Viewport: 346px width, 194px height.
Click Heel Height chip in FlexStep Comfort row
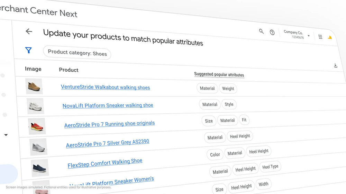click(x=259, y=151)
